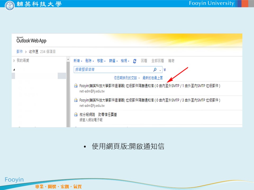This screenshot has height=190, width=254.
Task: Click envelope icon of the 1 由外至內SMTP notification
Action: pyautogui.click(x=76, y=85)
